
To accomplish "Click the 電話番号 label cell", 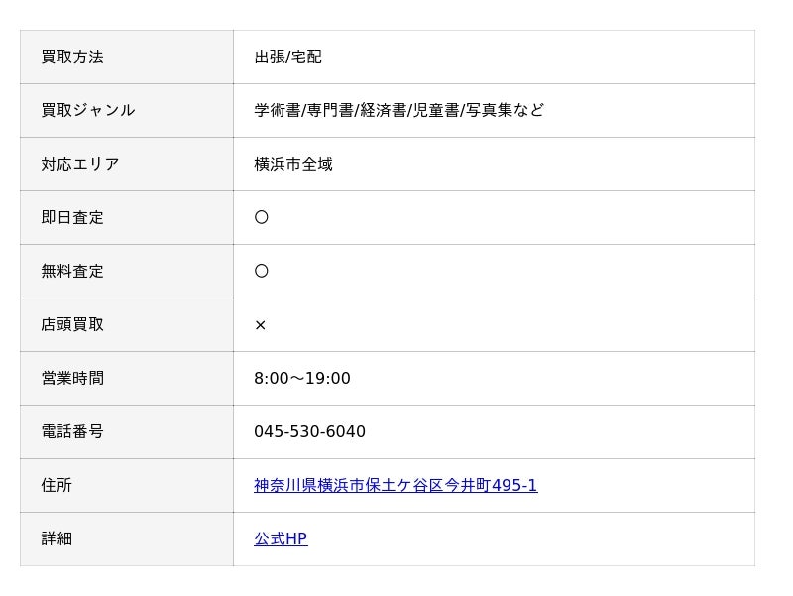I will pos(72,431).
